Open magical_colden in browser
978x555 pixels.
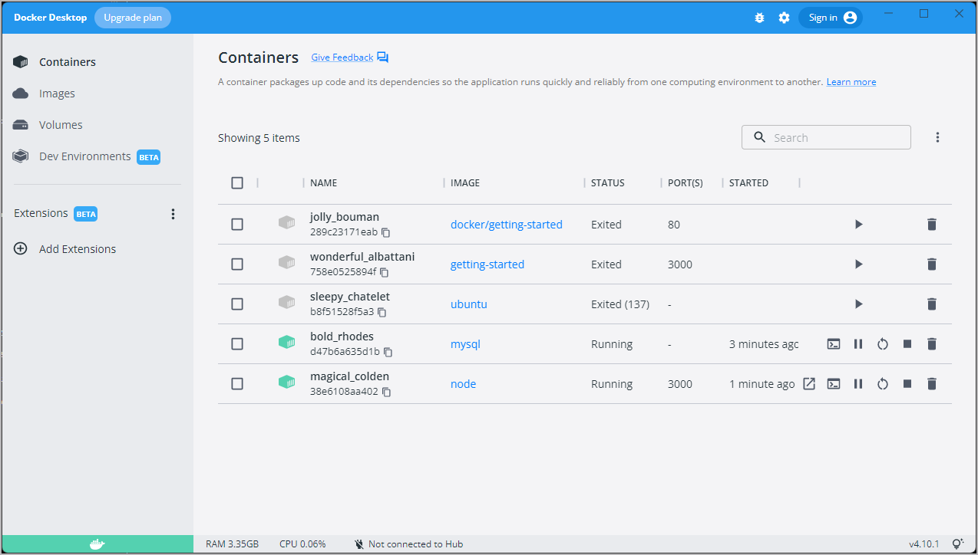tap(809, 384)
